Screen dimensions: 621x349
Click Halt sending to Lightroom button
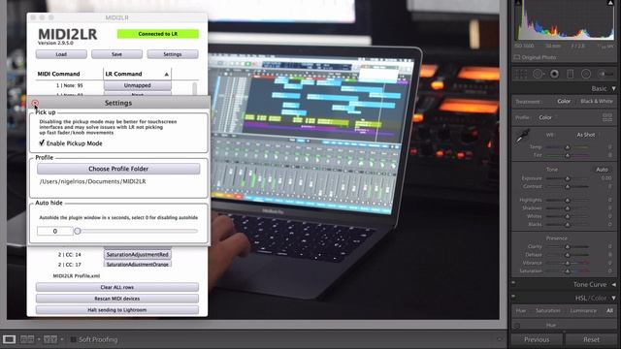coord(117,310)
